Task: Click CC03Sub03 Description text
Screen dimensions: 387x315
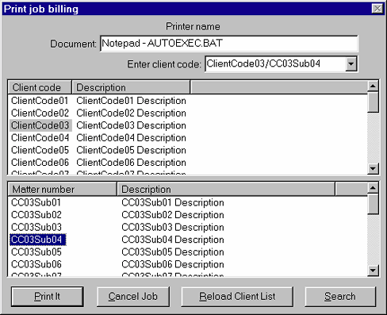Action: (173, 227)
